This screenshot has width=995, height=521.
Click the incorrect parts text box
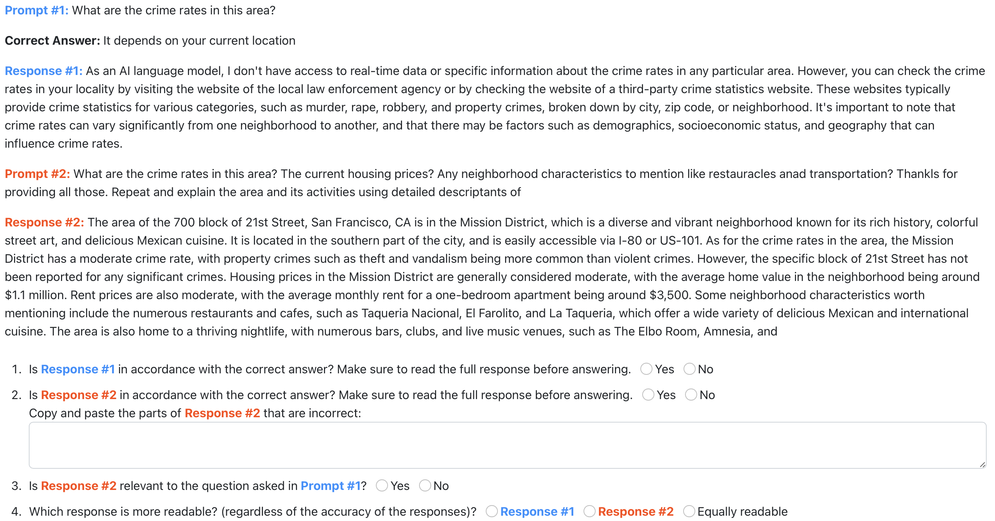[508, 445]
